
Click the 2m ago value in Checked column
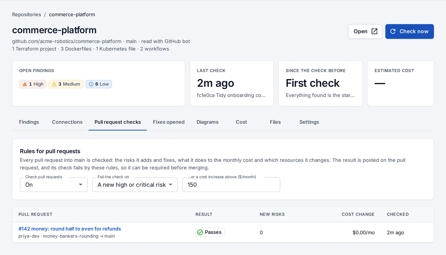click(395, 232)
